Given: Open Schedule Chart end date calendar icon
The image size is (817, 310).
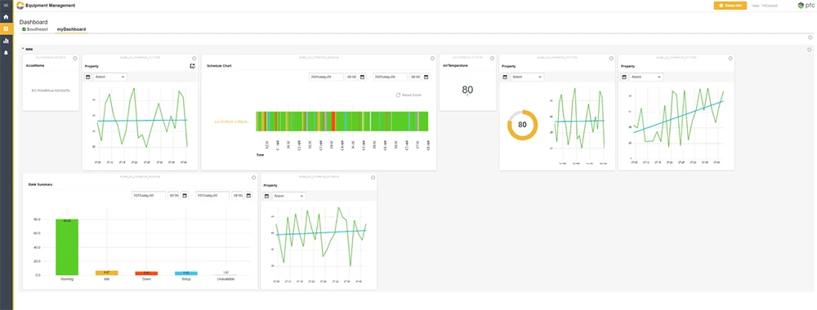Looking at the screenshot, I should 426,77.
